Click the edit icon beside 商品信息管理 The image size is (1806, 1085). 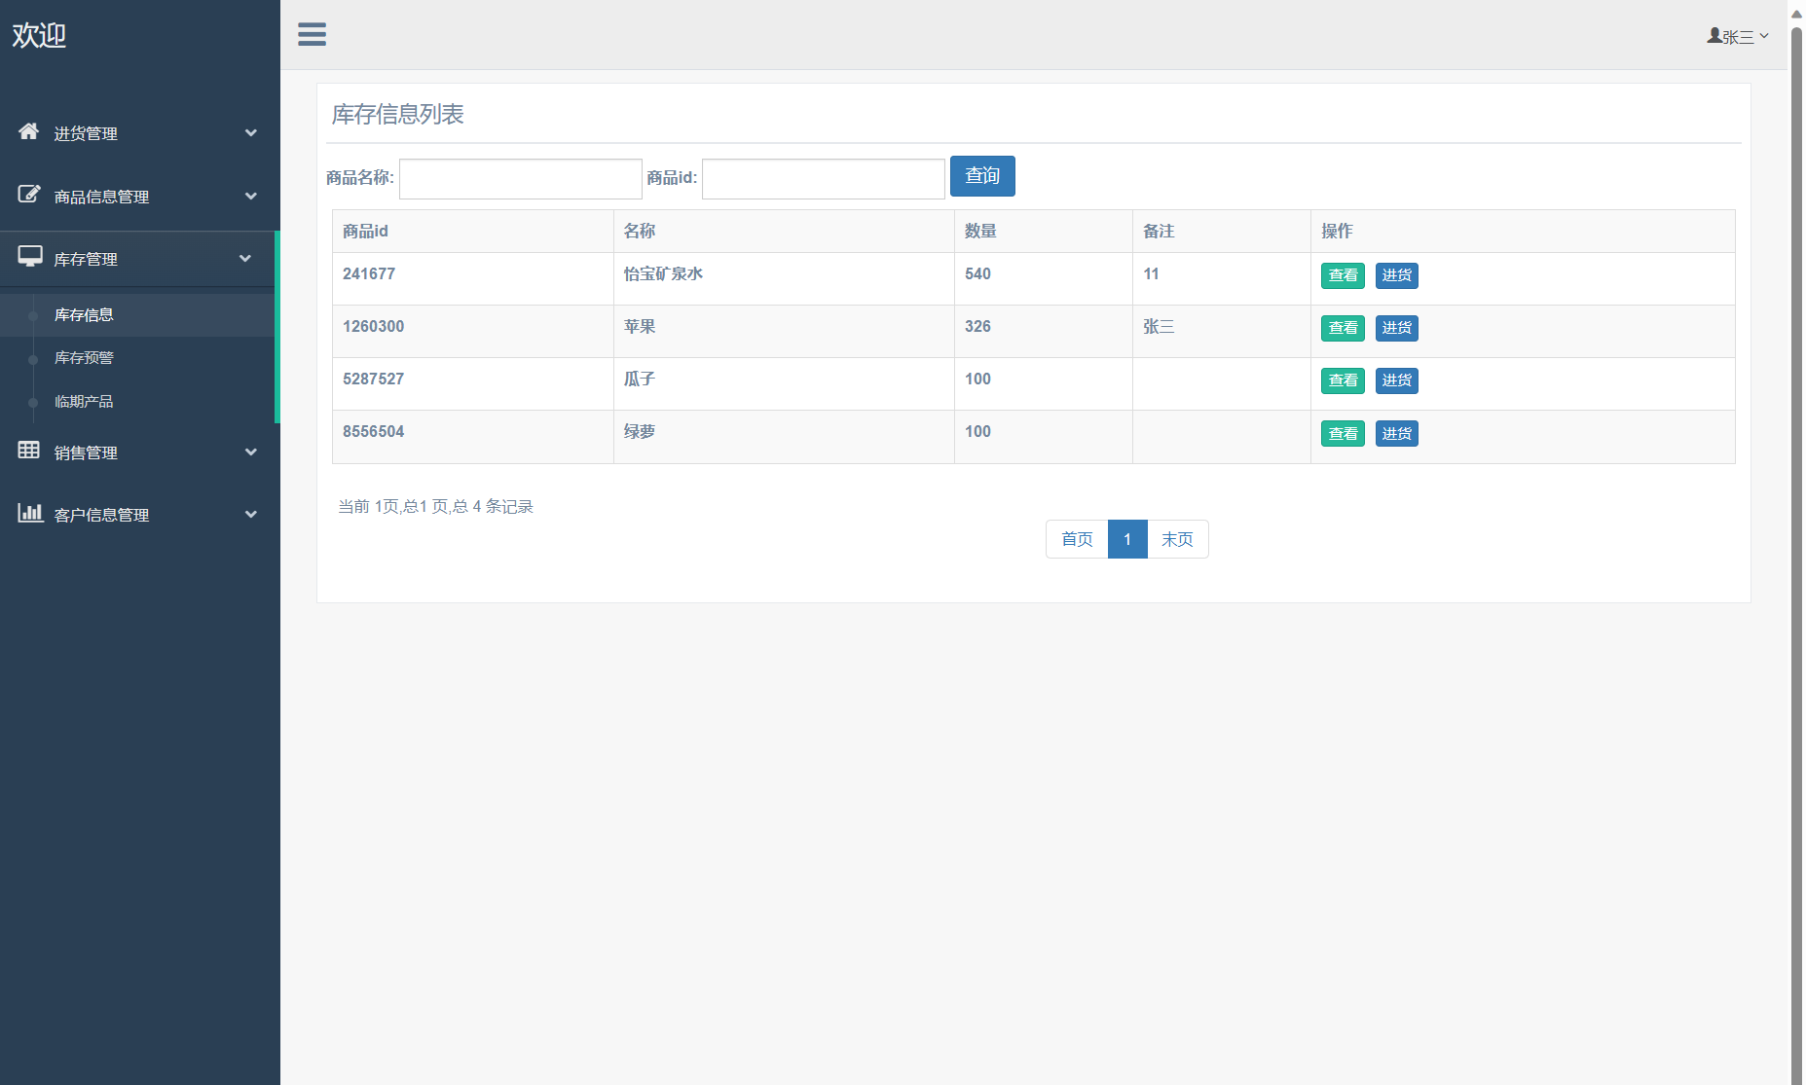pos(29,195)
